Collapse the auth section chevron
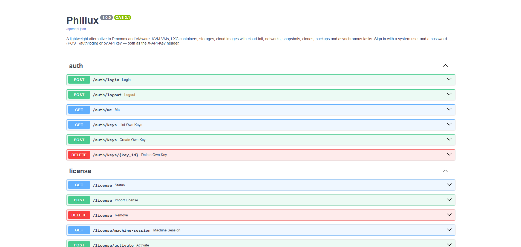This screenshot has height=247, width=521. pos(445,66)
